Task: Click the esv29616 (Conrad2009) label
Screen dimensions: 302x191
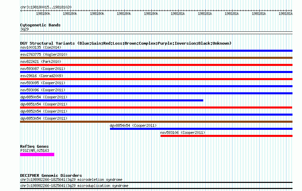Action: (x=42, y=76)
